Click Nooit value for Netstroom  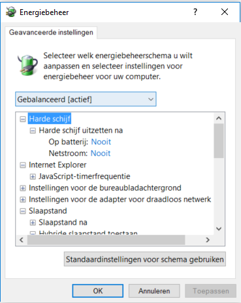click(101, 153)
